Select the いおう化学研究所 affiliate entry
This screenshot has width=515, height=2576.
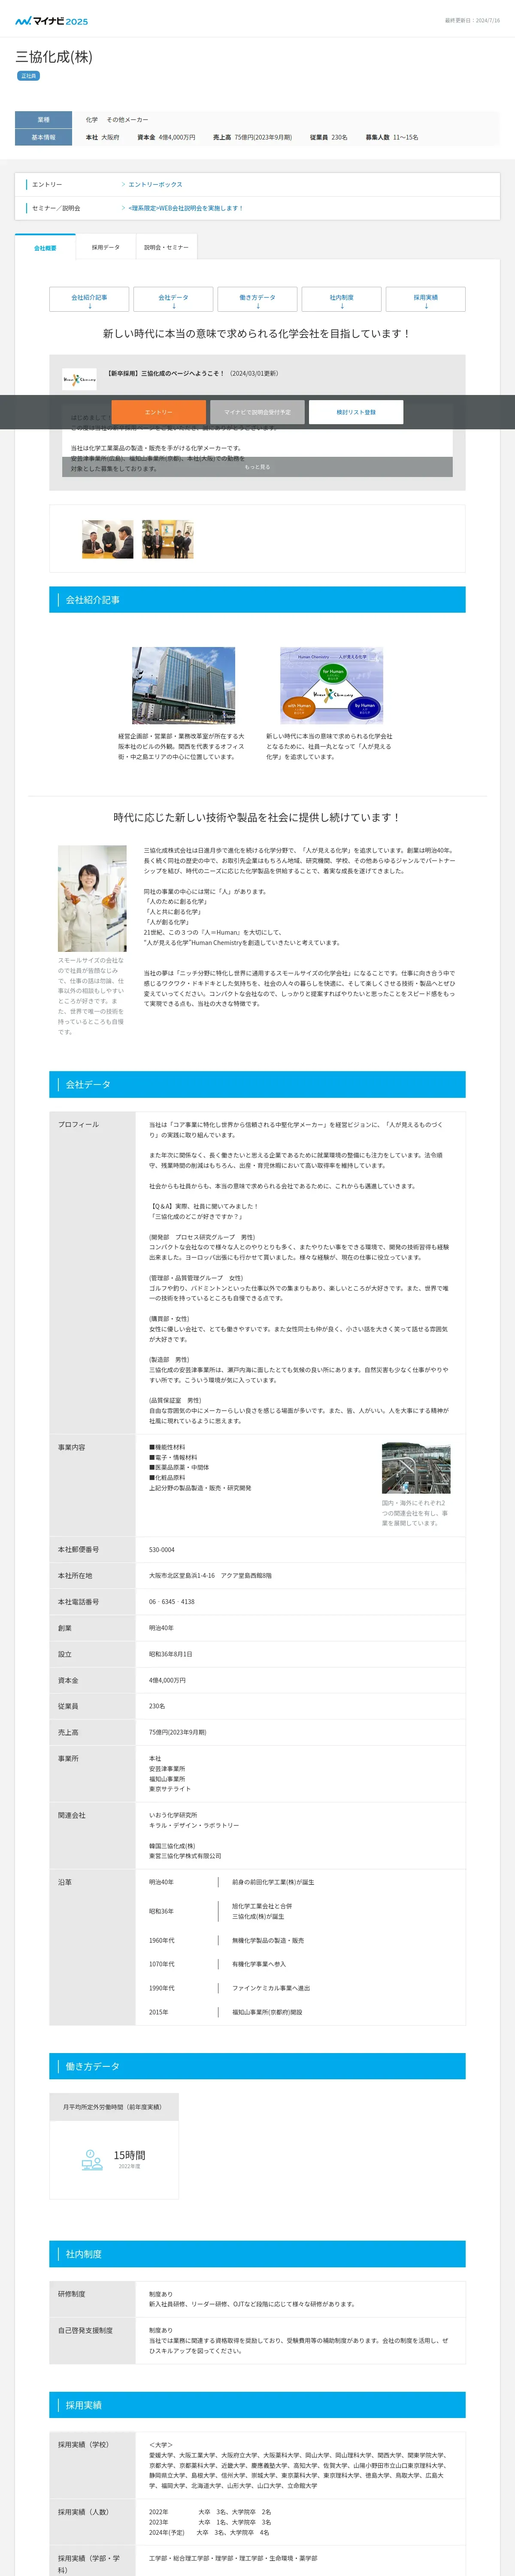click(173, 1815)
